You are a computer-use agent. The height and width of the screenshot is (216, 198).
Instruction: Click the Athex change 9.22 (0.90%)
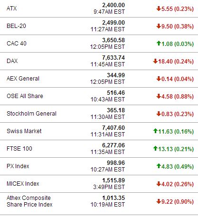tap(178, 202)
